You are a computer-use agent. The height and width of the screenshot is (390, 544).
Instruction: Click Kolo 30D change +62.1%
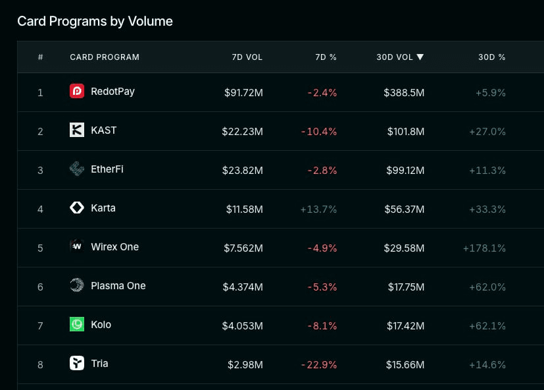coord(487,326)
